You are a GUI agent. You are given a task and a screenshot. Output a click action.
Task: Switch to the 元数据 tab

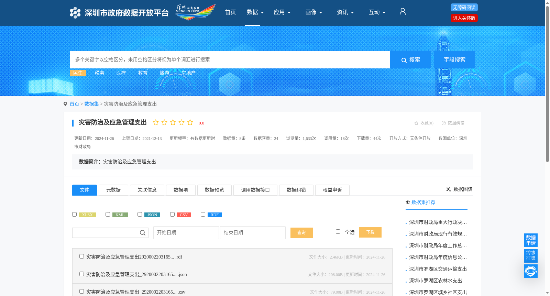tap(113, 190)
